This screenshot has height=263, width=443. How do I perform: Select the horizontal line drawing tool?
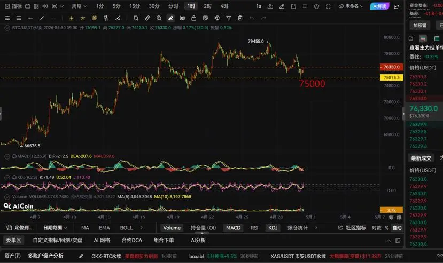[x=30, y=18]
